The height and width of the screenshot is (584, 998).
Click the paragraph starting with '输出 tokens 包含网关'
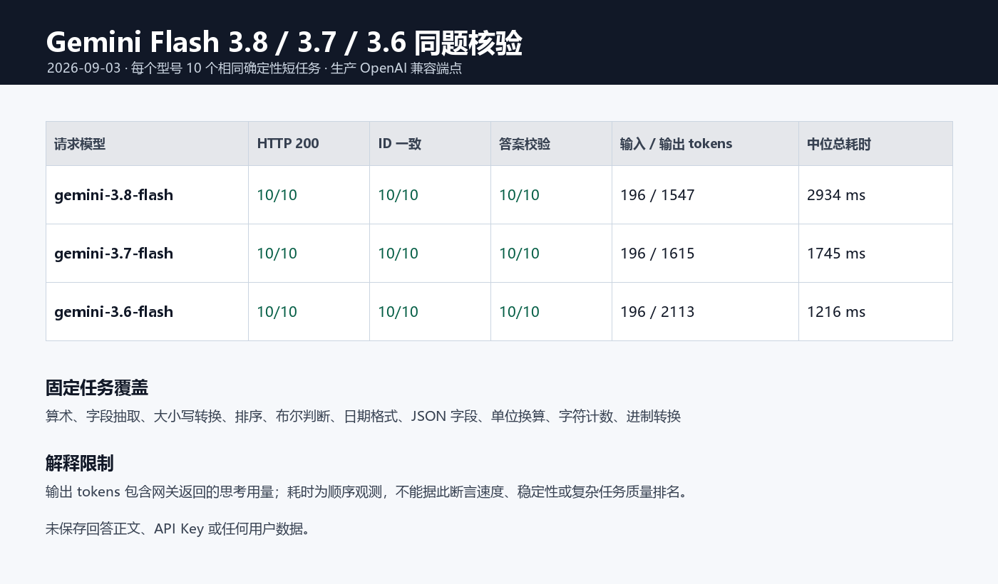[366, 491]
